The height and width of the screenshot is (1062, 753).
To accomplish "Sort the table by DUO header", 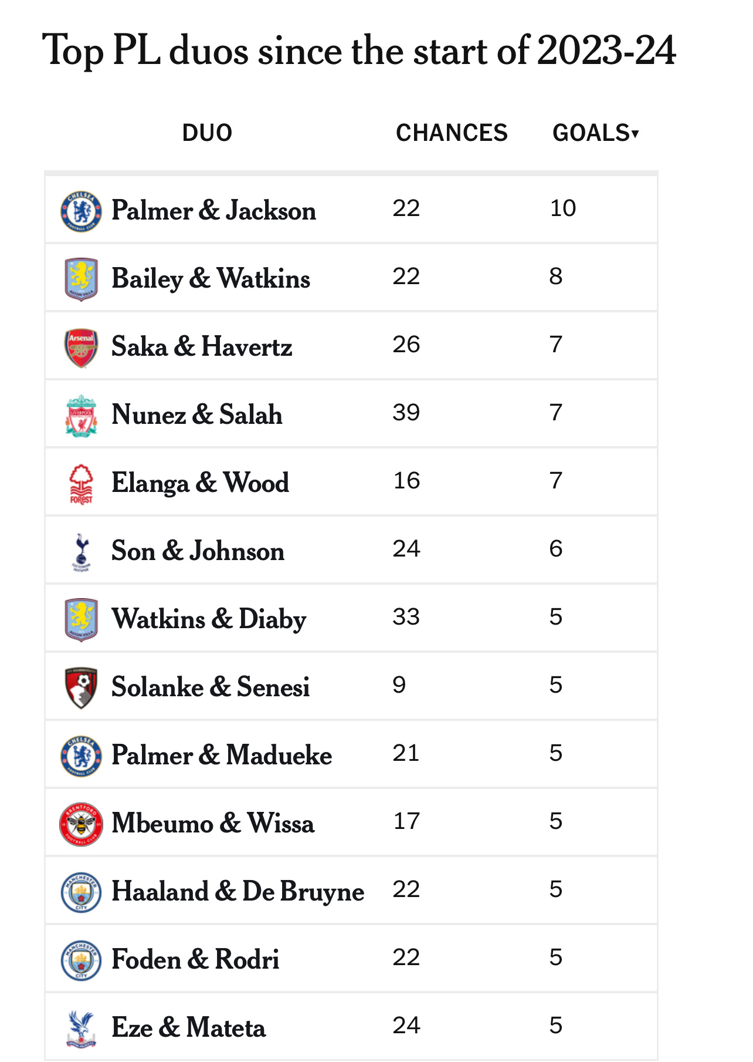I will (207, 133).
